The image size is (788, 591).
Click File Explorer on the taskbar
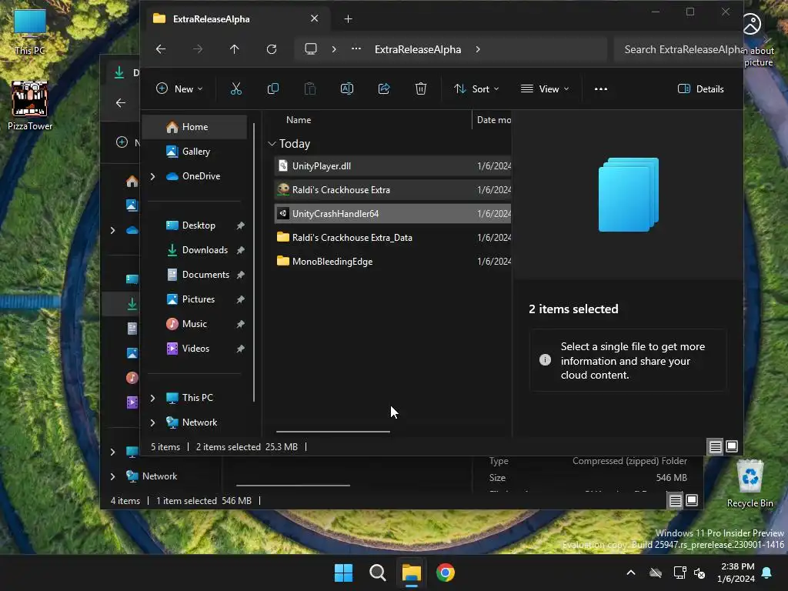[x=411, y=573]
